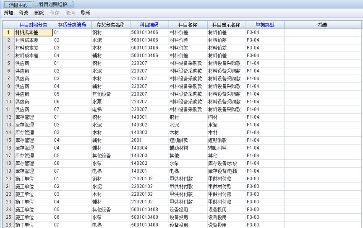Click account code 140303
Image resolution: width=363 pixels, height=228 pixels.
pyautogui.click(x=149, y=132)
